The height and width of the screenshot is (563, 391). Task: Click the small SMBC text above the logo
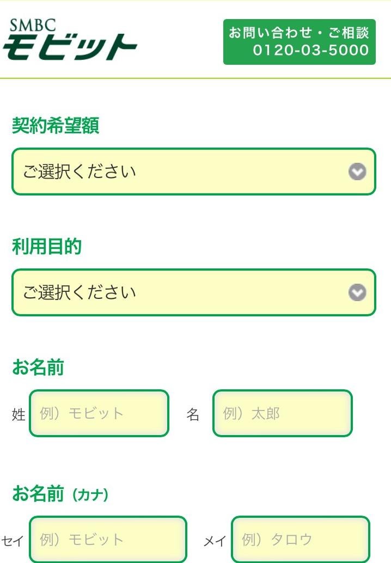pos(32,25)
